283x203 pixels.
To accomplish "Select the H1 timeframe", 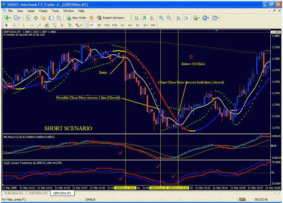I will click(122, 25).
